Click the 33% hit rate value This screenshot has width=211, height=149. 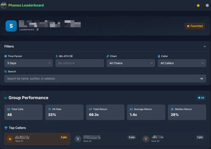tap(52, 115)
